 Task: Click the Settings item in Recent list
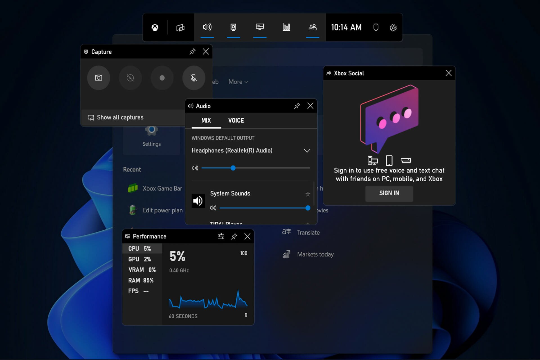[x=152, y=137]
